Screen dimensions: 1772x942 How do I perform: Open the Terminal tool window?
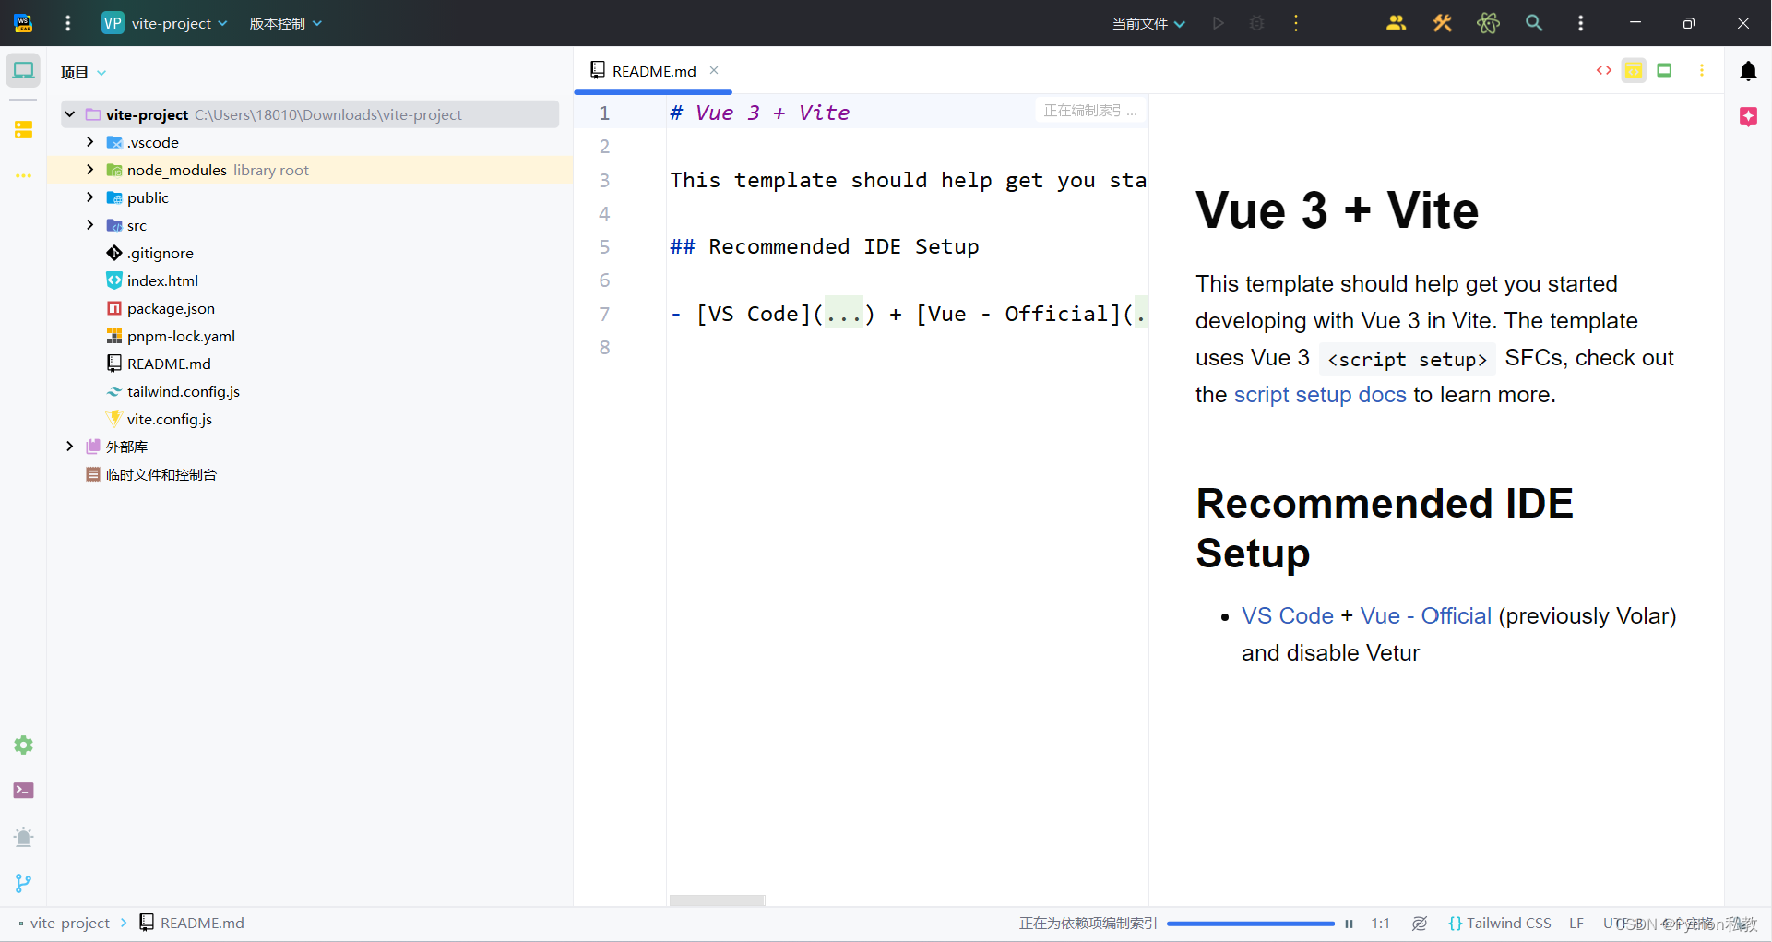pos(23,791)
